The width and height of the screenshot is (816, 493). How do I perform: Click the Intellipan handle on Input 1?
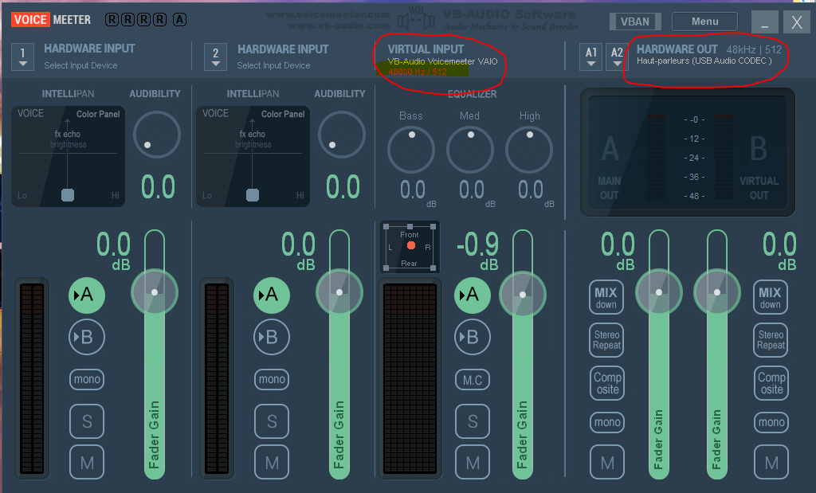click(68, 195)
